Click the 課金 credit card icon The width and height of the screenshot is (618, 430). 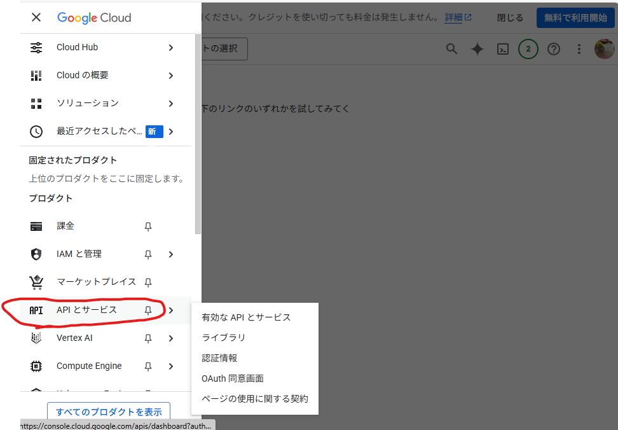coord(36,226)
